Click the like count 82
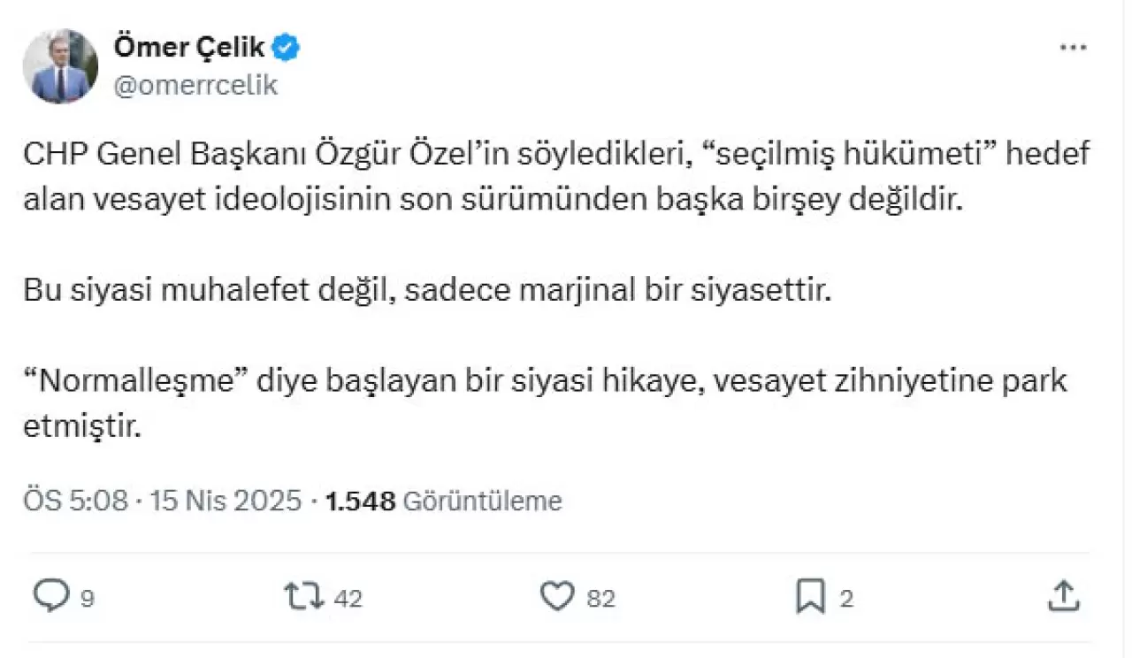This screenshot has width=1132, height=658. tap(600, 599)
